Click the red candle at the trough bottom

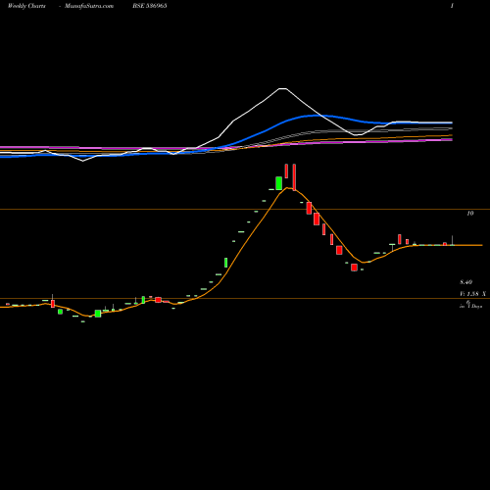(x=354, y=268)
